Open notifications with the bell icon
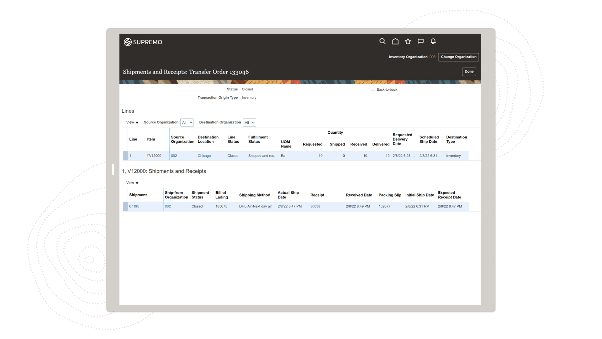The image size is (602, 339). [x=433, y=41]
